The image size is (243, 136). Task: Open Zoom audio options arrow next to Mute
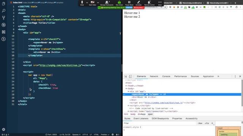(87, 3)
